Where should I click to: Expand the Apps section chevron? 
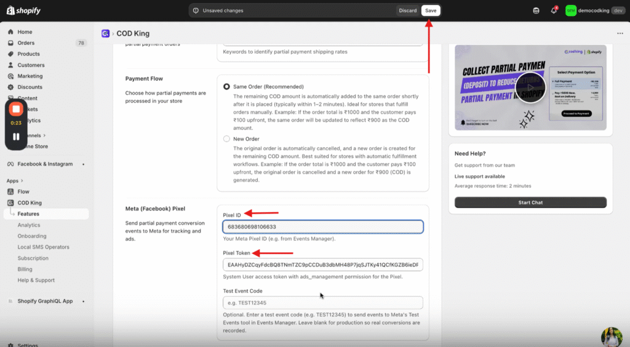22,181
